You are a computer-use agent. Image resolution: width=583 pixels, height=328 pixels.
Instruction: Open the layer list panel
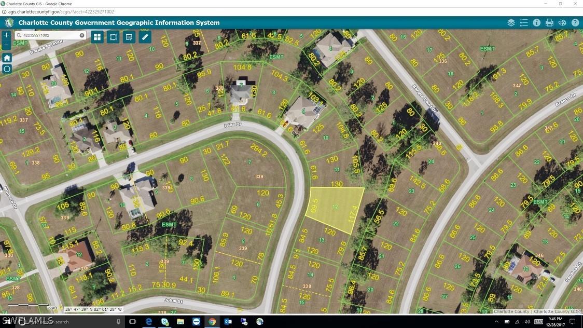511,23
